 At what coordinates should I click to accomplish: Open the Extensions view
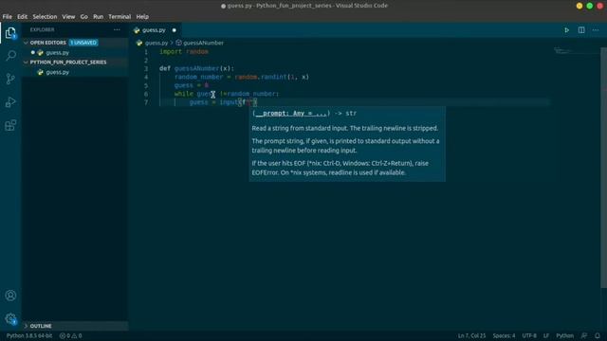(10, 125)
